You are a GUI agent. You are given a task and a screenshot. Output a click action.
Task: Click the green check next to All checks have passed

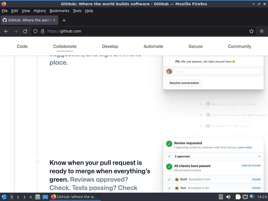click(x=169, y=166)
